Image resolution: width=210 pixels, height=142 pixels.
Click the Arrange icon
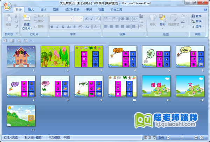163,18
